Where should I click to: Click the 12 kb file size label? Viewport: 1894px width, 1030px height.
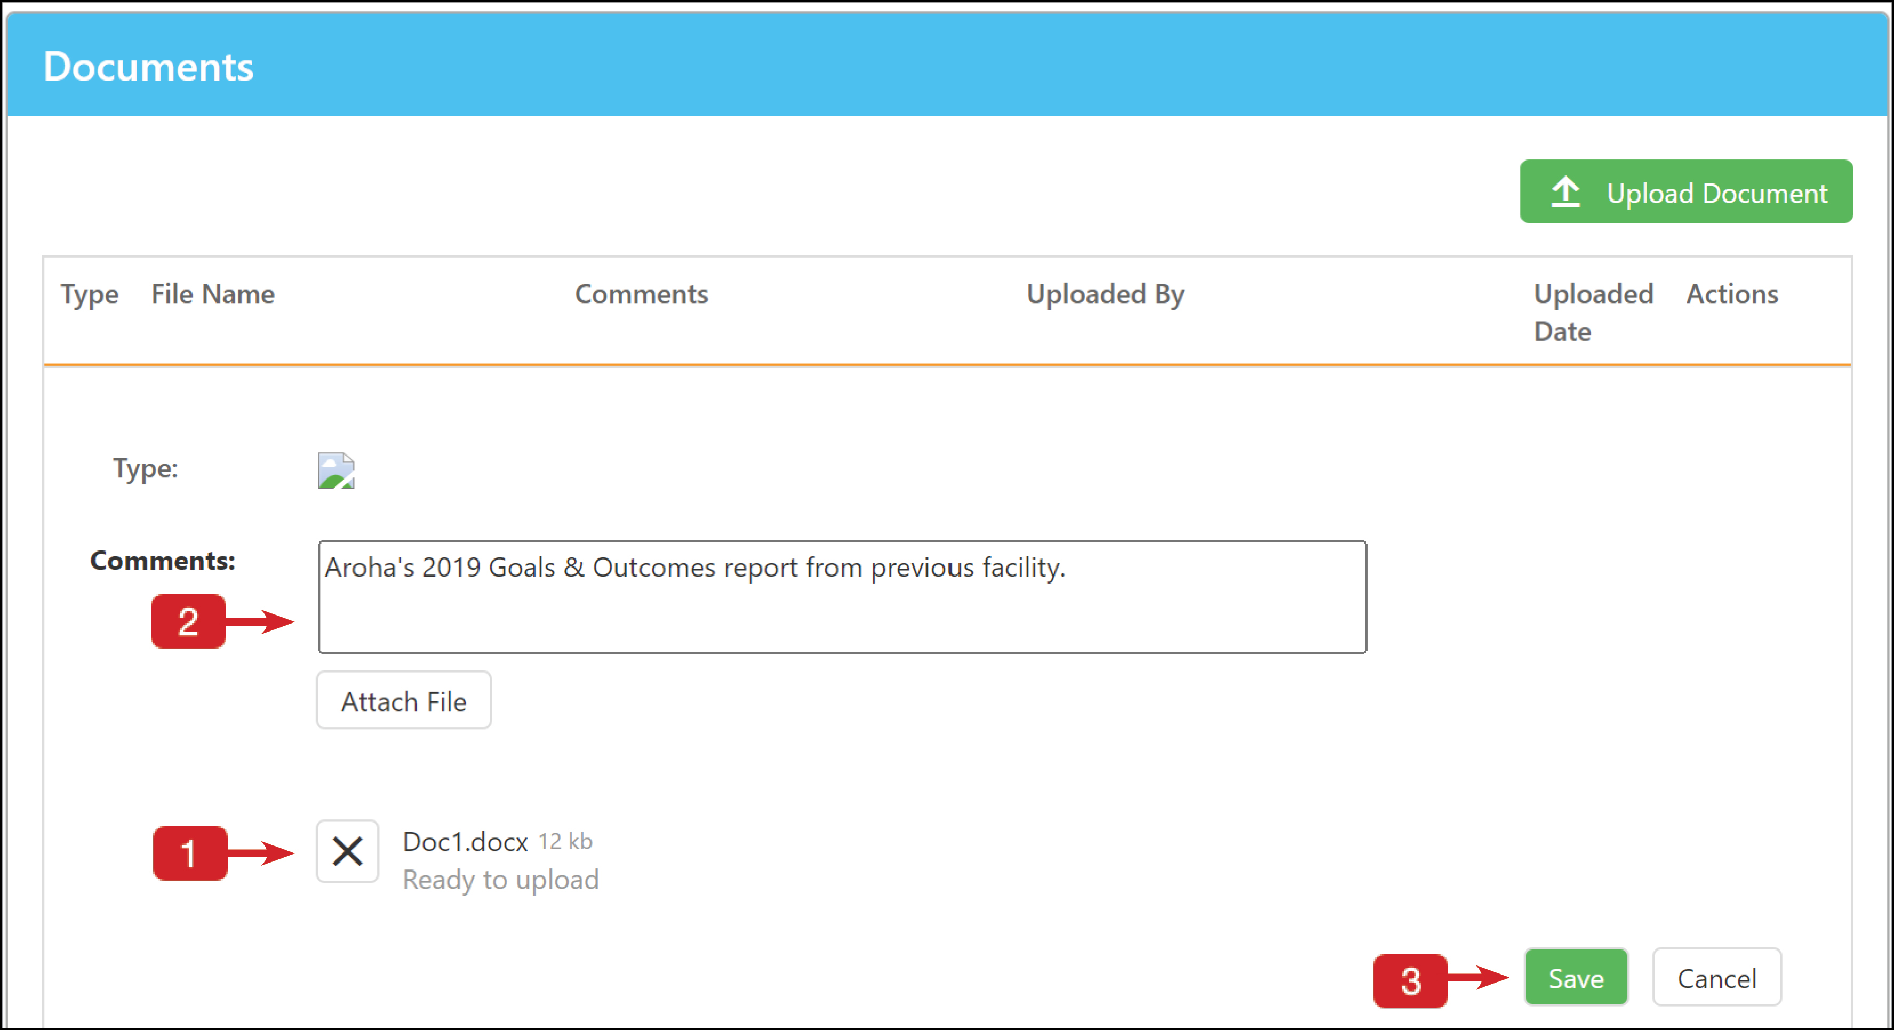[x=565, y=841]
